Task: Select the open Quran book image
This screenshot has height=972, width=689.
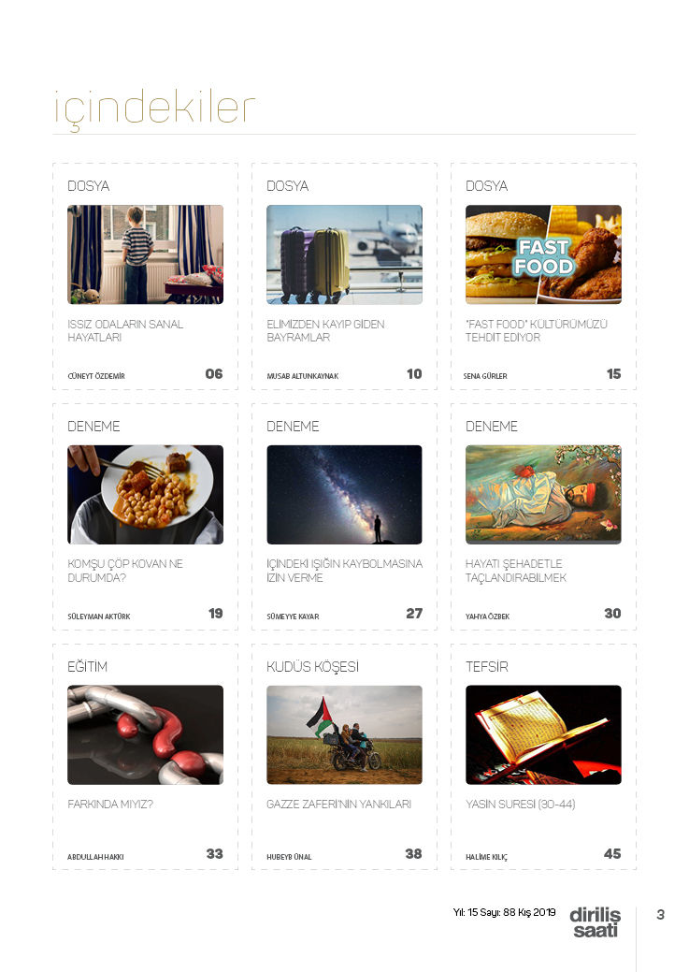Action: [x=543, y=734]
